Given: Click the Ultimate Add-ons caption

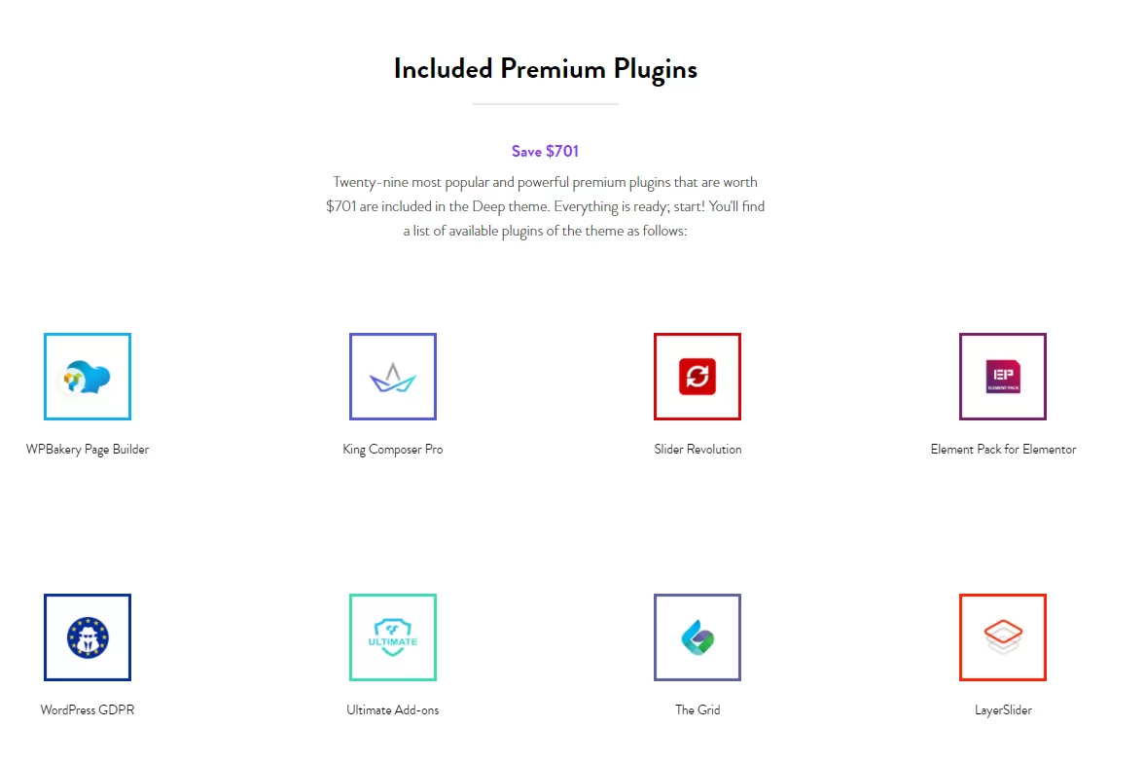Looking at the screenshot, I should point(393,710).
